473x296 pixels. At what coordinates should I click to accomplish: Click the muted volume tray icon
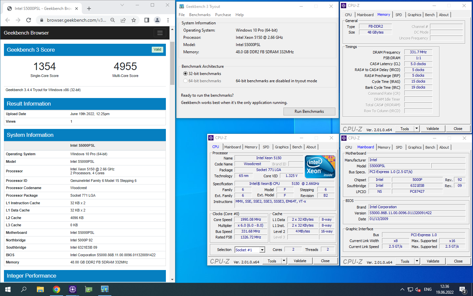pyautogui.click(x=418, y=289)
